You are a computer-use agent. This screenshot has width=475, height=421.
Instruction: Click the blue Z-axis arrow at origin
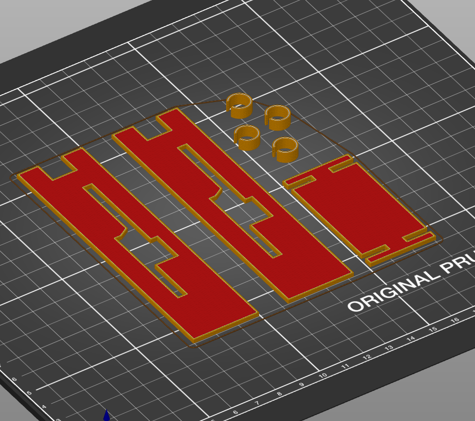[x=106, y=415]
